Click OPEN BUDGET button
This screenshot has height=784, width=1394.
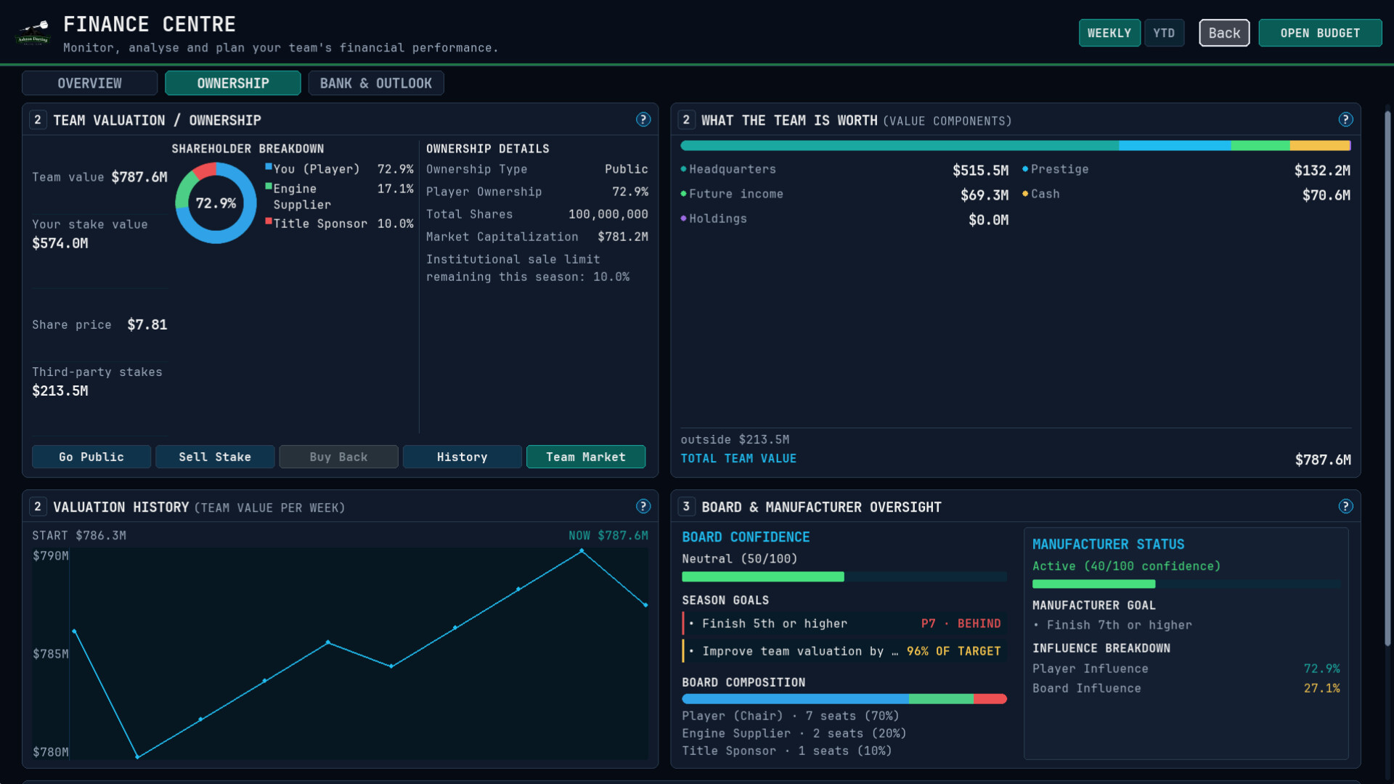click(1320, 33)
